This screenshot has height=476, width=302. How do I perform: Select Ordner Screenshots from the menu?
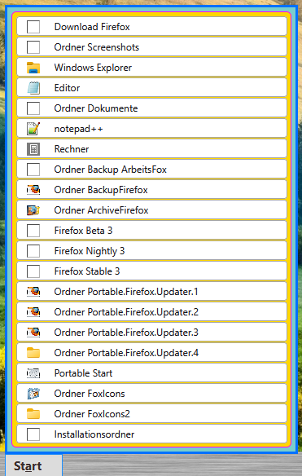point(151,47)
